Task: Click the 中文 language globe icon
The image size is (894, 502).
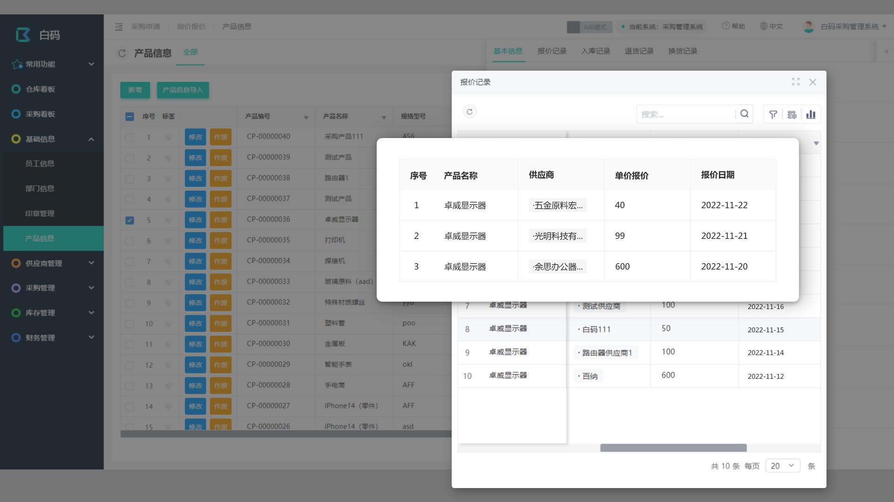Action: [x=763, y=26]
